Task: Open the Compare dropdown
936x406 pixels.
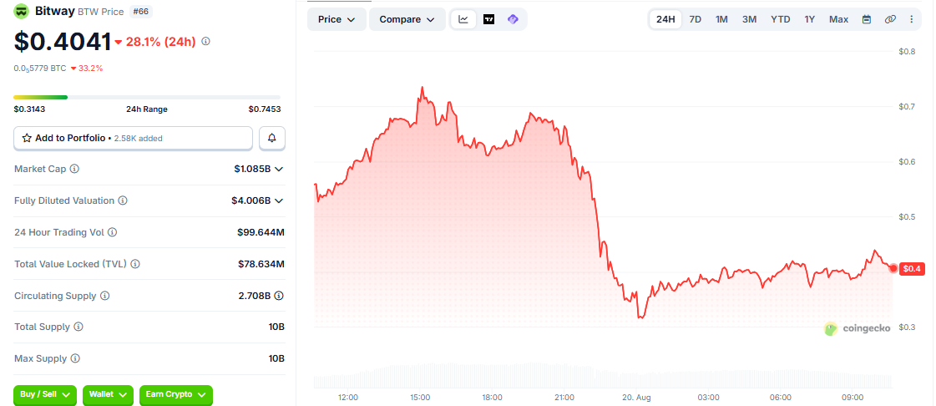Action: (x=407, y=19)
